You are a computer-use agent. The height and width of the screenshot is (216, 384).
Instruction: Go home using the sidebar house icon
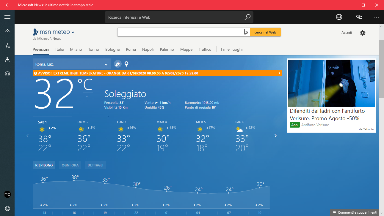tap(7, 31)
